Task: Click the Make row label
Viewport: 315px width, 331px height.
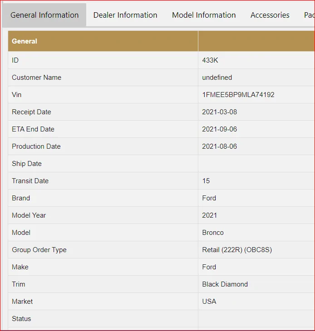Action: pos(20,267)
